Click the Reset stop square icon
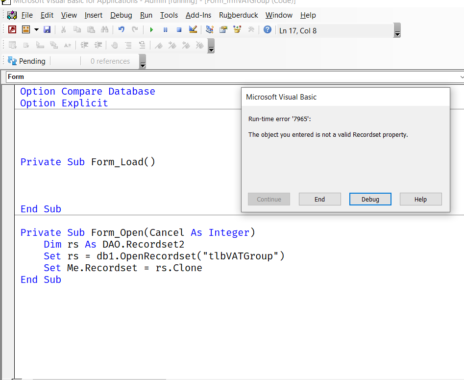Image resolution: width=464 pixels, height=380 pixels. coord(179,29)
